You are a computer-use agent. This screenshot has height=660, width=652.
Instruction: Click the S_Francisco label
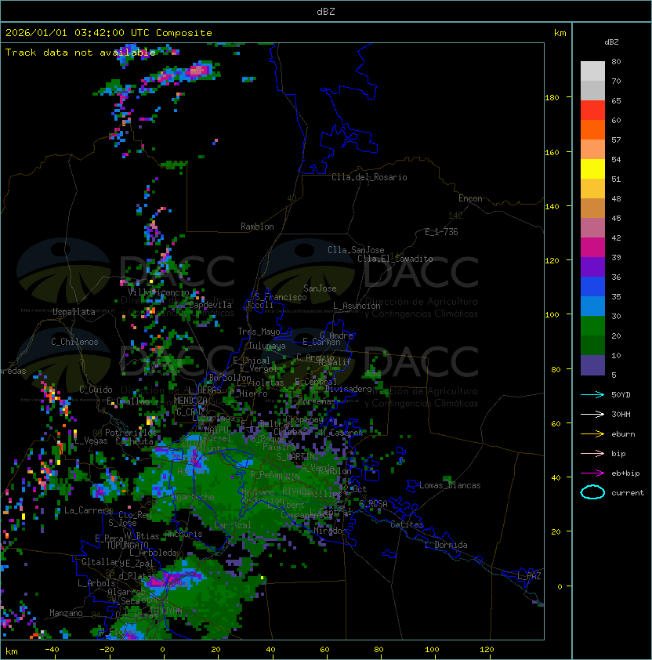point(281,298)
